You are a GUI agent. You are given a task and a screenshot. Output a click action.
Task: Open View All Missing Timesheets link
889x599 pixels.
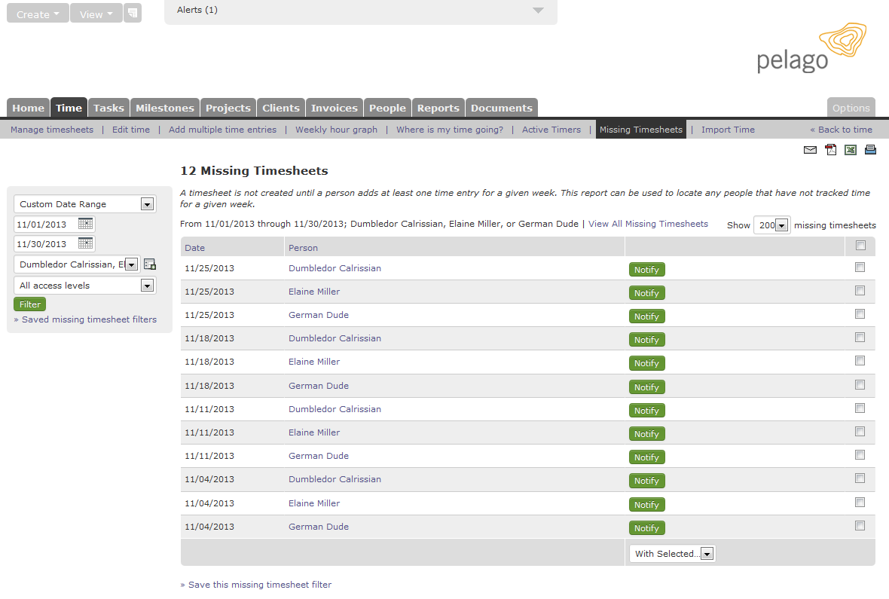(648, 224)
